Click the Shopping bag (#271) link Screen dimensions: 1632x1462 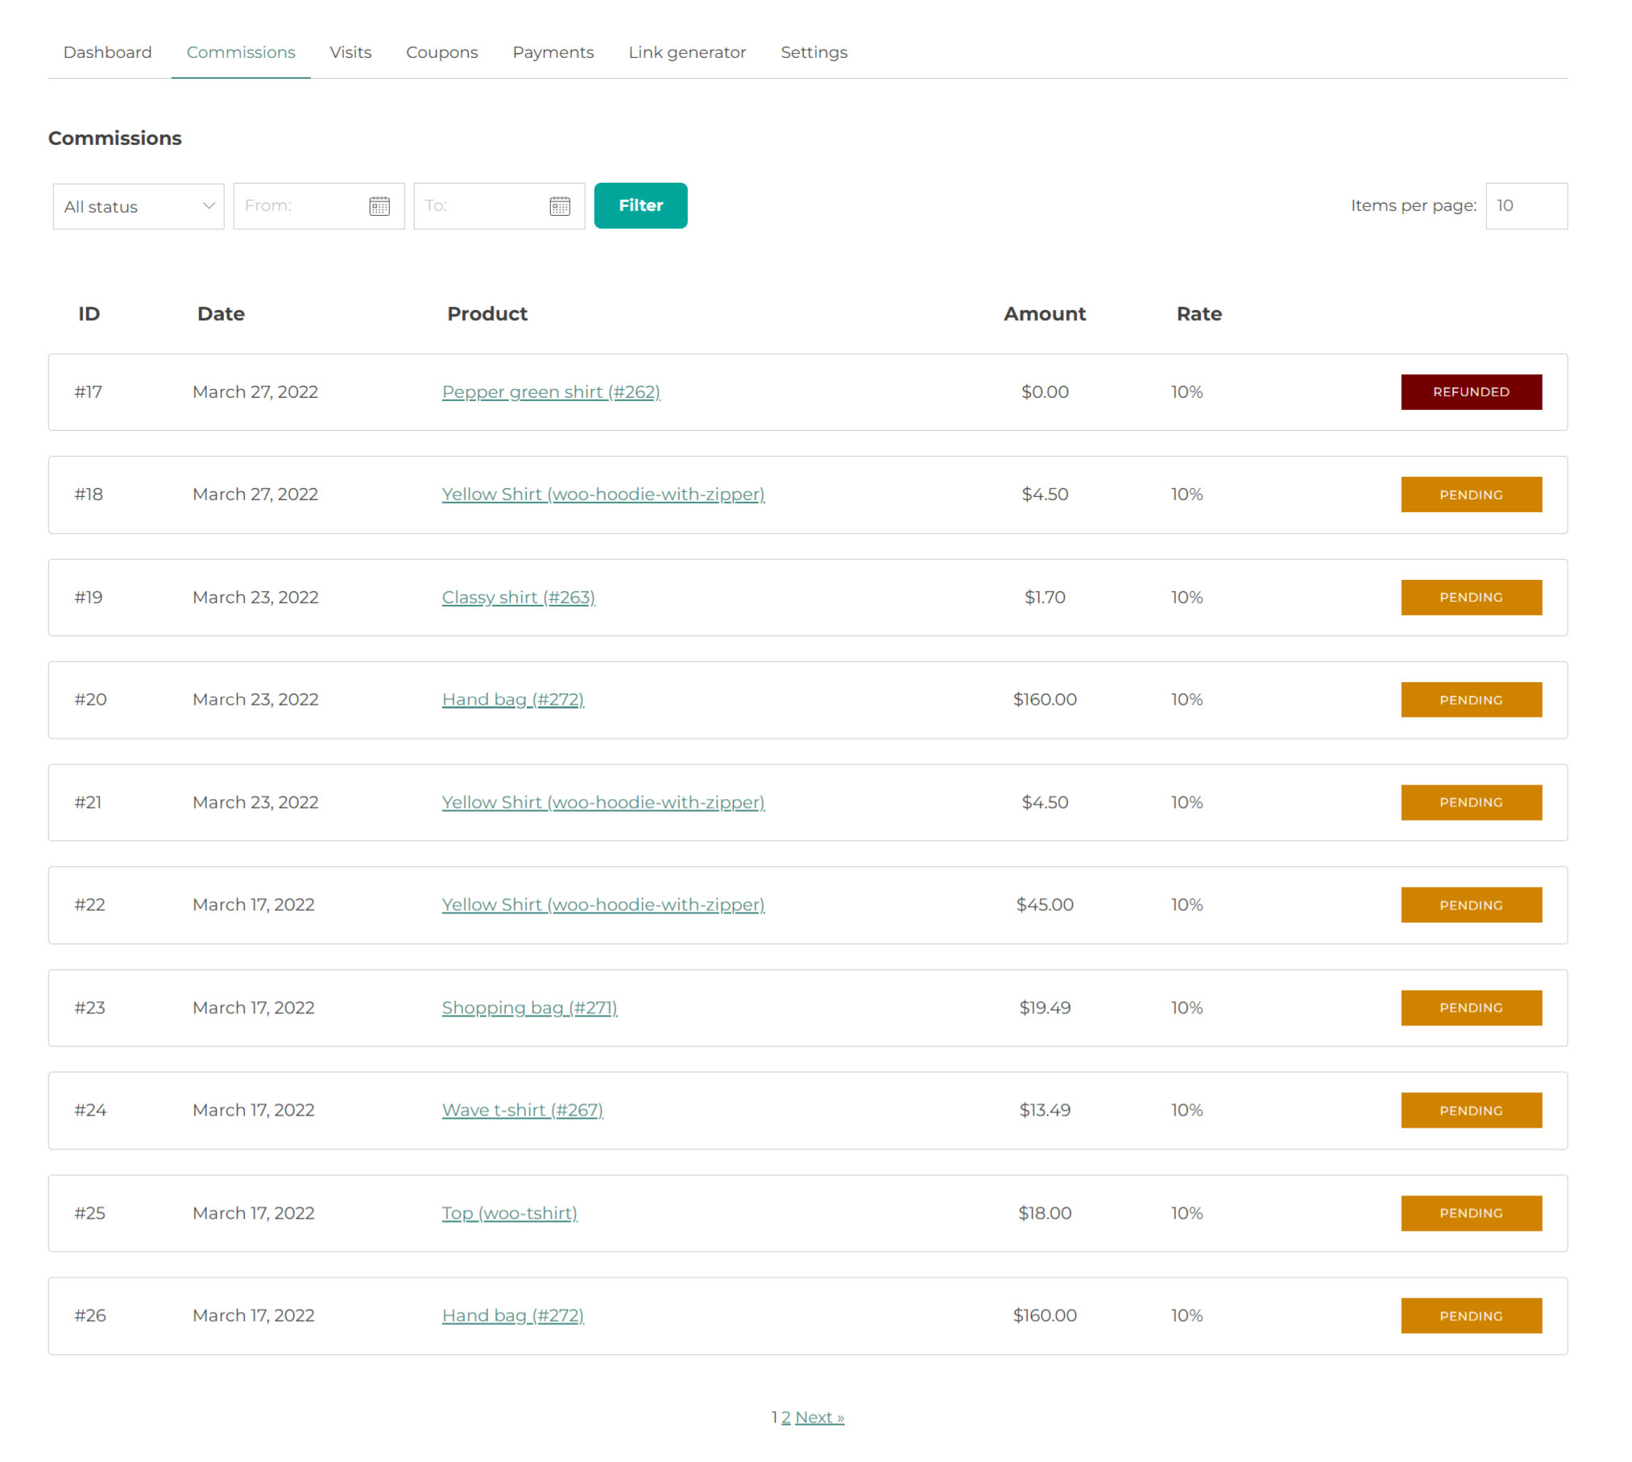tap(528, 1008)
